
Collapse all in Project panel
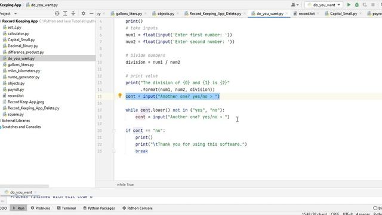(73, 14)
